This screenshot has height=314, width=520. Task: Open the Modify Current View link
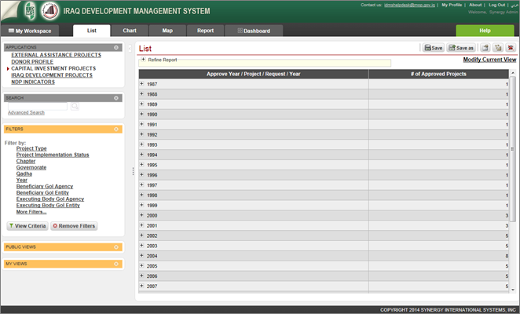click(489, 60)
